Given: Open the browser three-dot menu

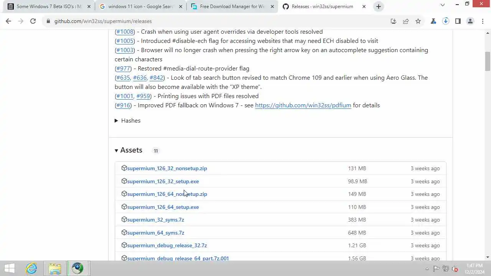Looking at the screenshot, I should (483, 21).
